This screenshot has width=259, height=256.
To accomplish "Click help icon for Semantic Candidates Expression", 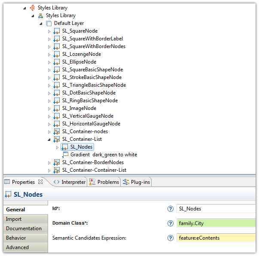I will 171,238.
